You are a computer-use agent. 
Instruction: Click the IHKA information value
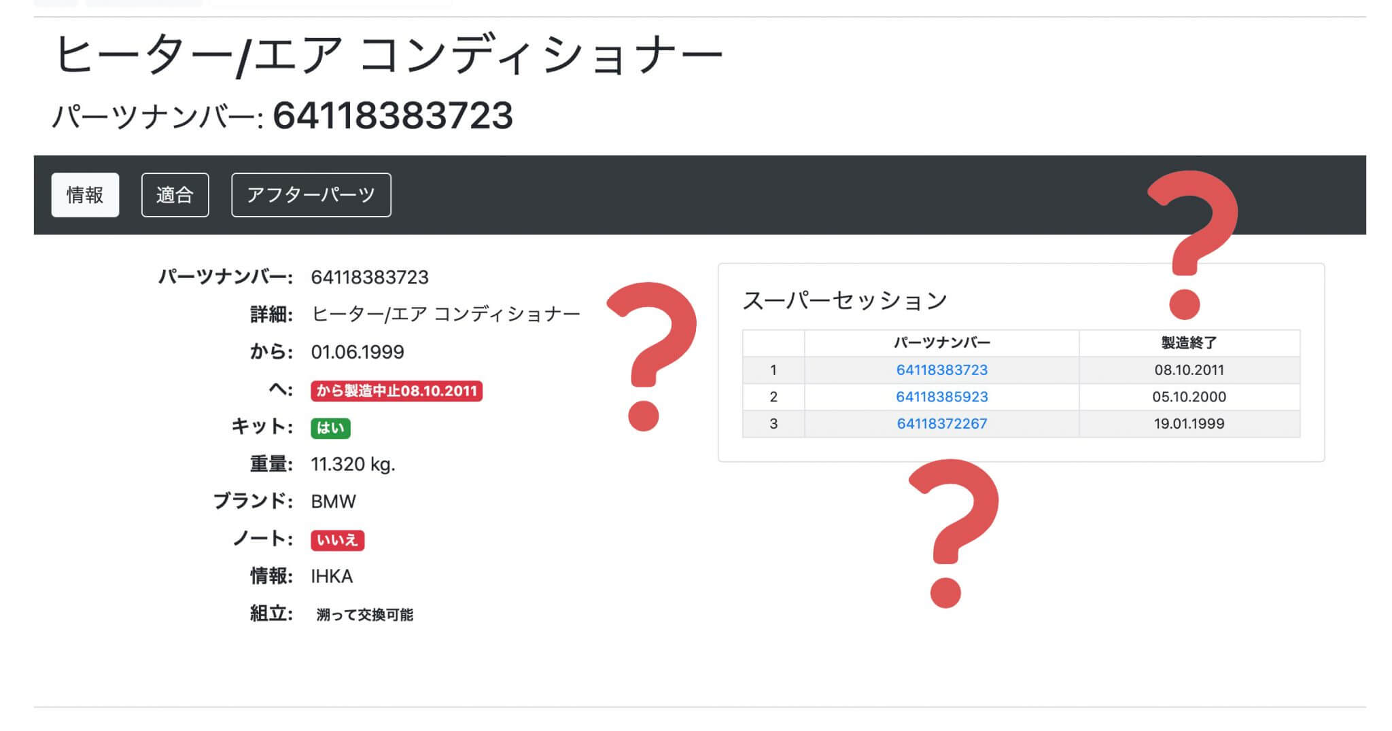click(x=331, y=576)
